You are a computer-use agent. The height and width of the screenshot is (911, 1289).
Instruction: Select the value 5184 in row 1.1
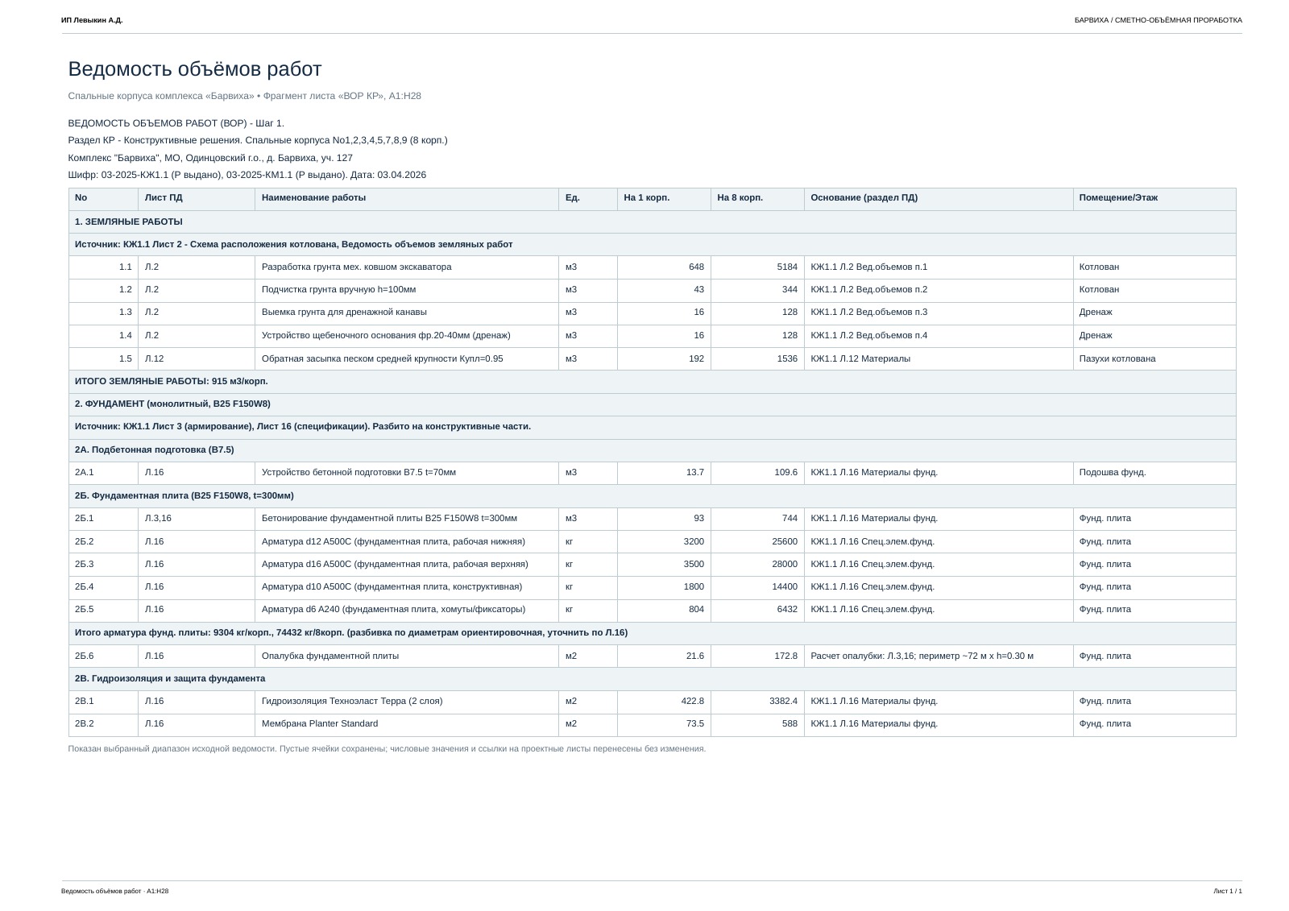point(757,267)
